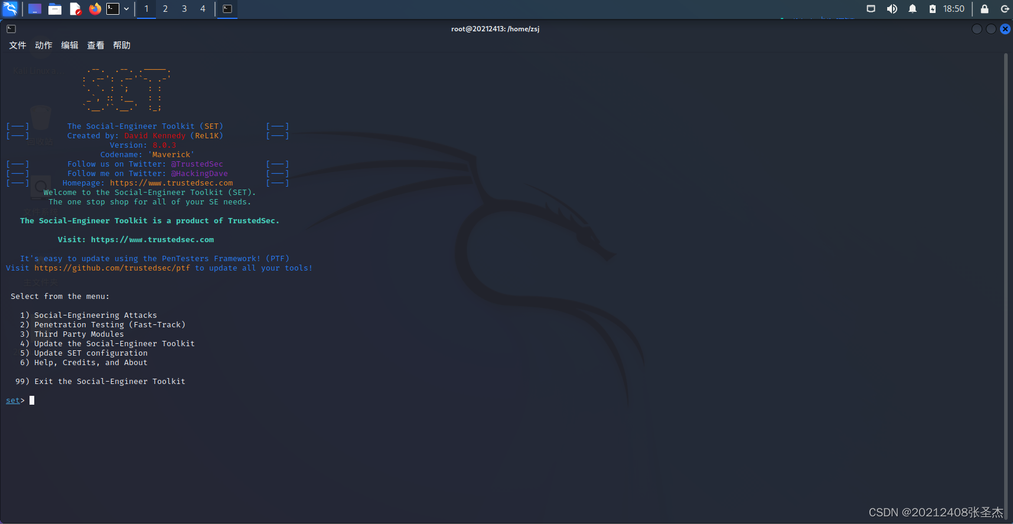
Task: Click the bold Visit: https://www.trustedsec.com line
Action: point(136,240)
